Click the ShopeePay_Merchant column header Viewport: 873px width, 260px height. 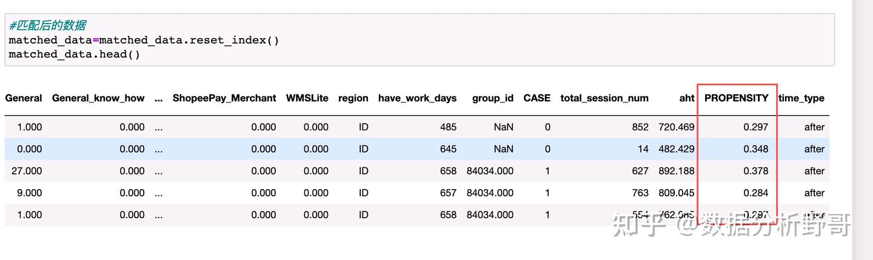tap(224, 98)
